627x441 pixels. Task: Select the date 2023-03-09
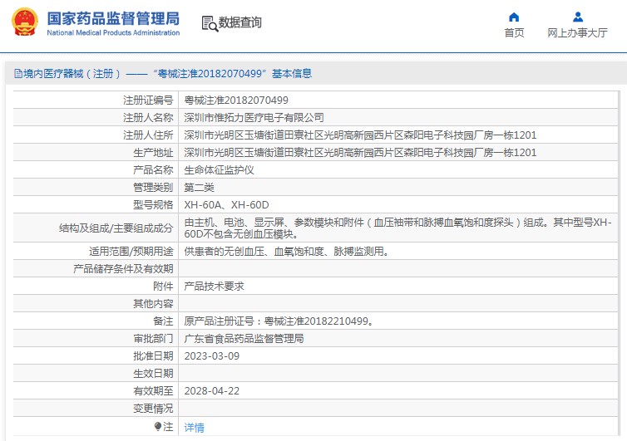[211, 356]
